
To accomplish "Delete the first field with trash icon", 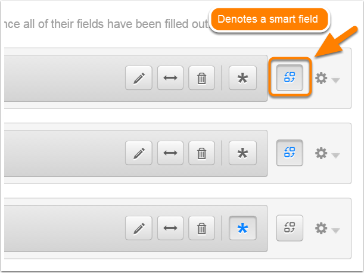I will tap(201, 78).
